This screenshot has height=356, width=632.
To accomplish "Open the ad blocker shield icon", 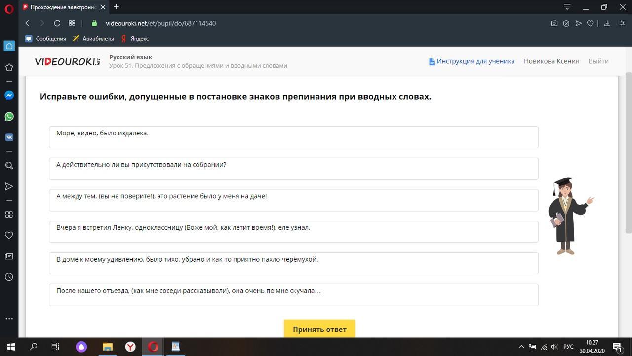I will click(x=566, y=23).
